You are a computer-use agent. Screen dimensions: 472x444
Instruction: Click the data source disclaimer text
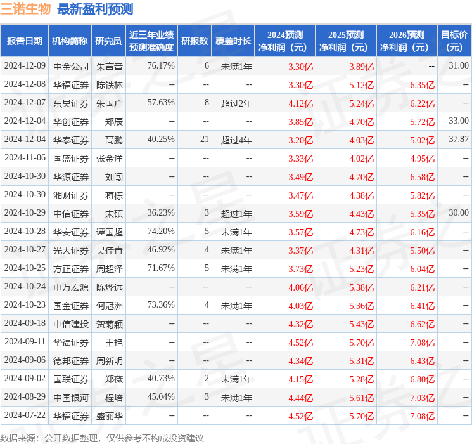tap(102, 438)
